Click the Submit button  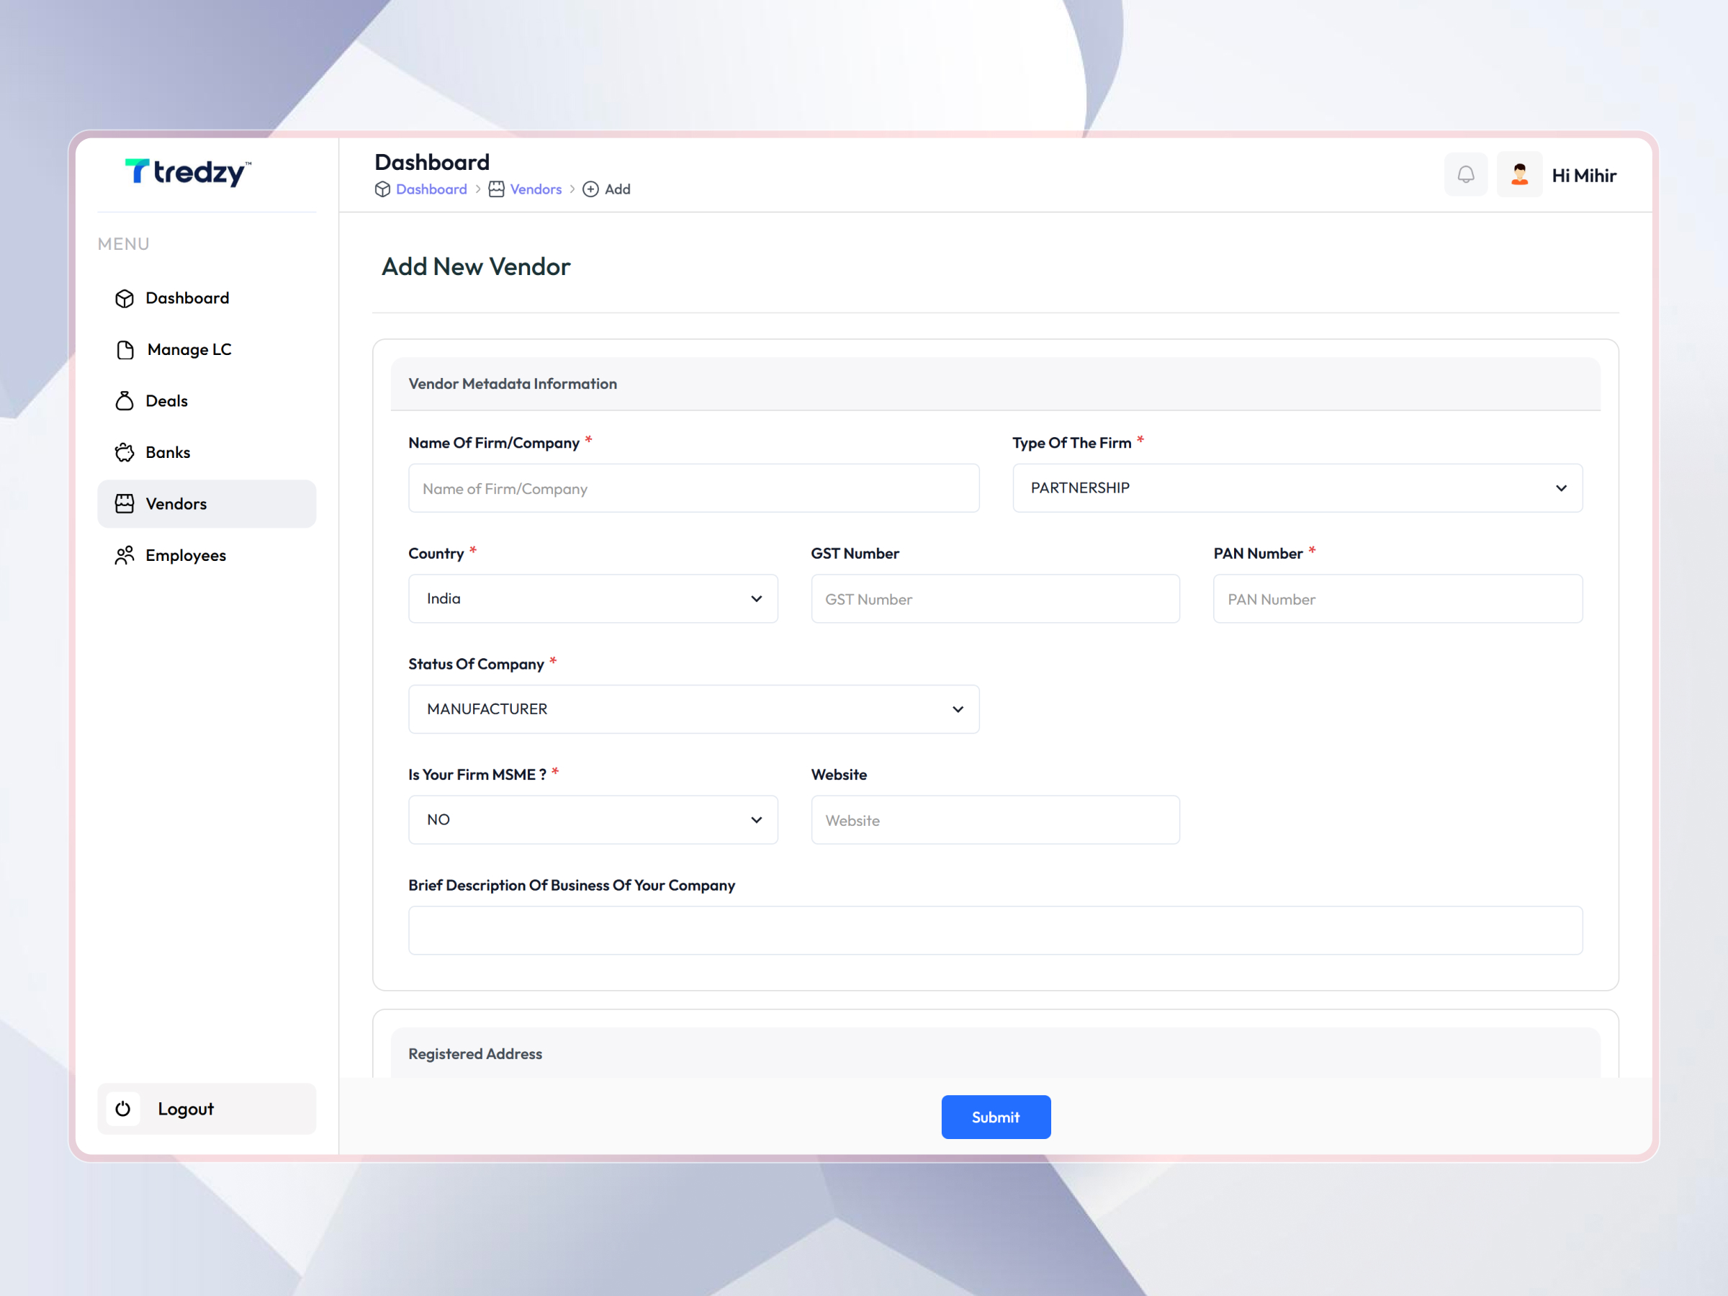[995, 1116]
